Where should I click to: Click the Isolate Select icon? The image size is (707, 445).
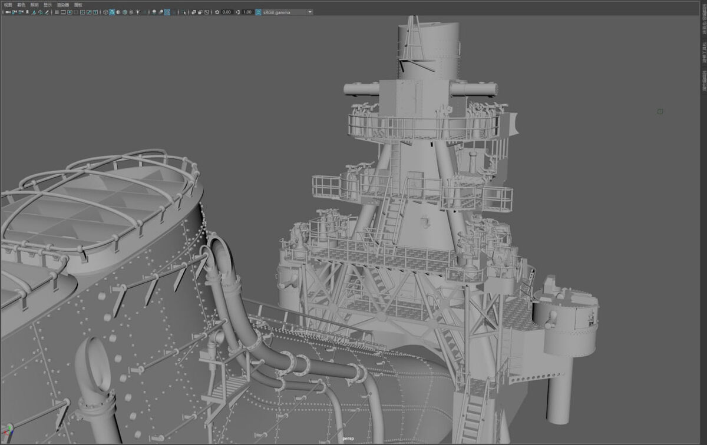(x=183, y=12)
